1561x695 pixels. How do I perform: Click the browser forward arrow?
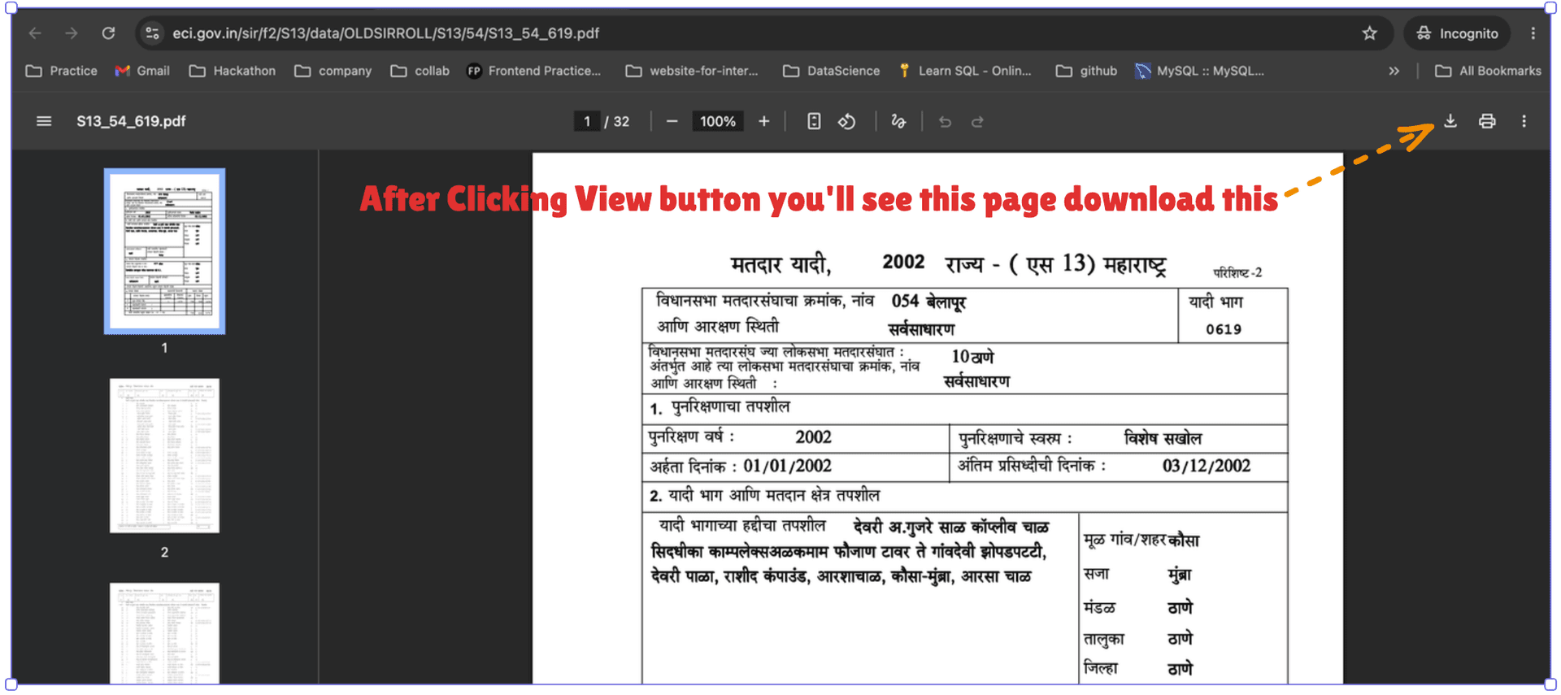[x=72, y=33]
